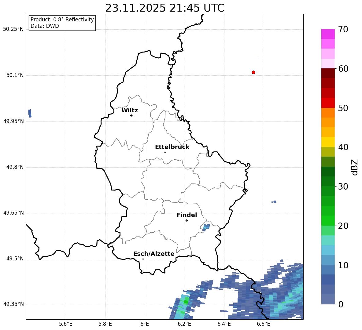Click the 50.25°N latitude label
Image resolution: width=362 pixels, height=330 pixels.
point(13,29)
